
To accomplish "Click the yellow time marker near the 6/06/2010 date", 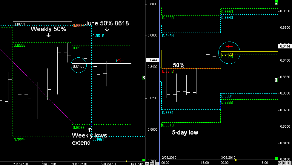I will 127,161.
